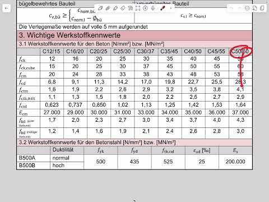Open the page settings icon

coord(254,8)
